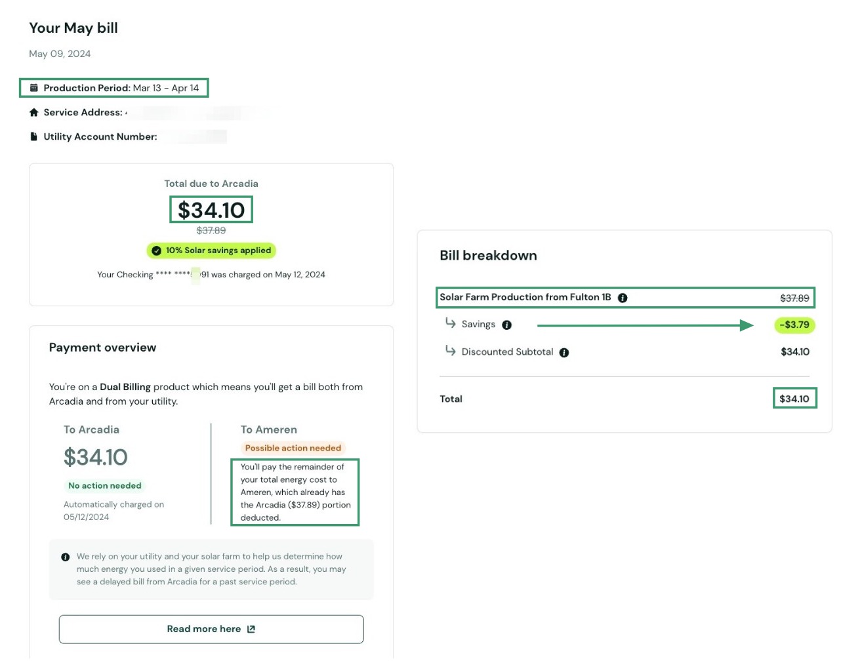Open info icon beside Discounted Subtotal

564,353
